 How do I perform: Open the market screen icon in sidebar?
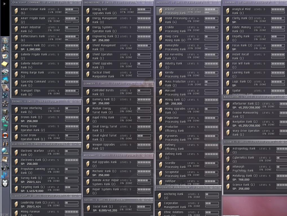(5, 80)
